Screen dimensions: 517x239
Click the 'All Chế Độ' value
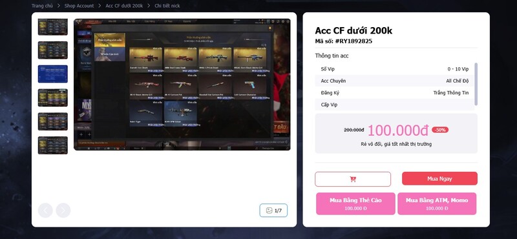458,81
